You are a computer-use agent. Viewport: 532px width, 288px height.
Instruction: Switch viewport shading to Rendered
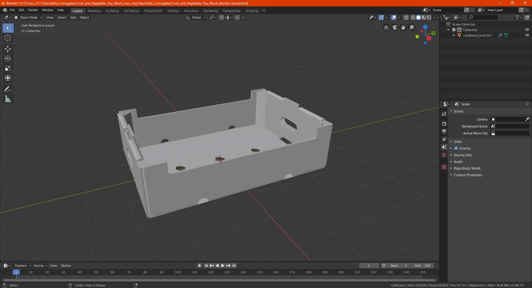tap(429, 17)
